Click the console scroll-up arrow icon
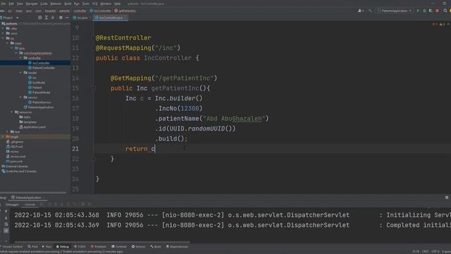Viewport: 451px width, 254px height. (x=6, y=212)
